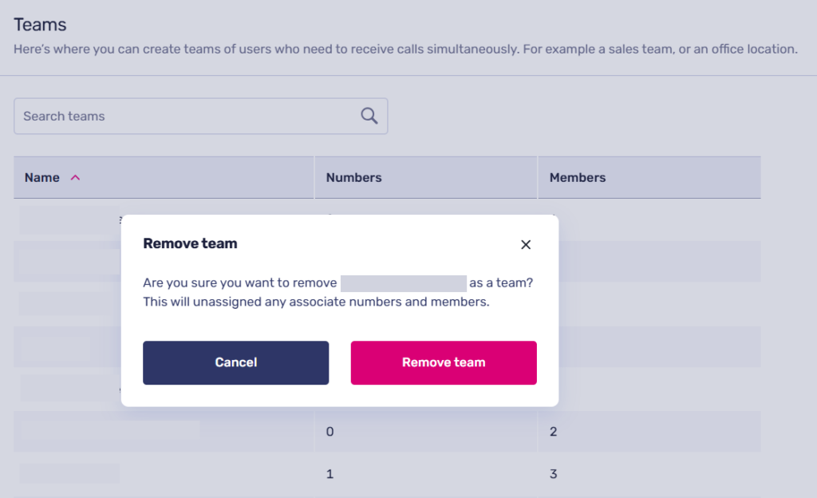Click inside the Search teams field
The height and width of the screenshot is (498, 817).
coord(187,116)
